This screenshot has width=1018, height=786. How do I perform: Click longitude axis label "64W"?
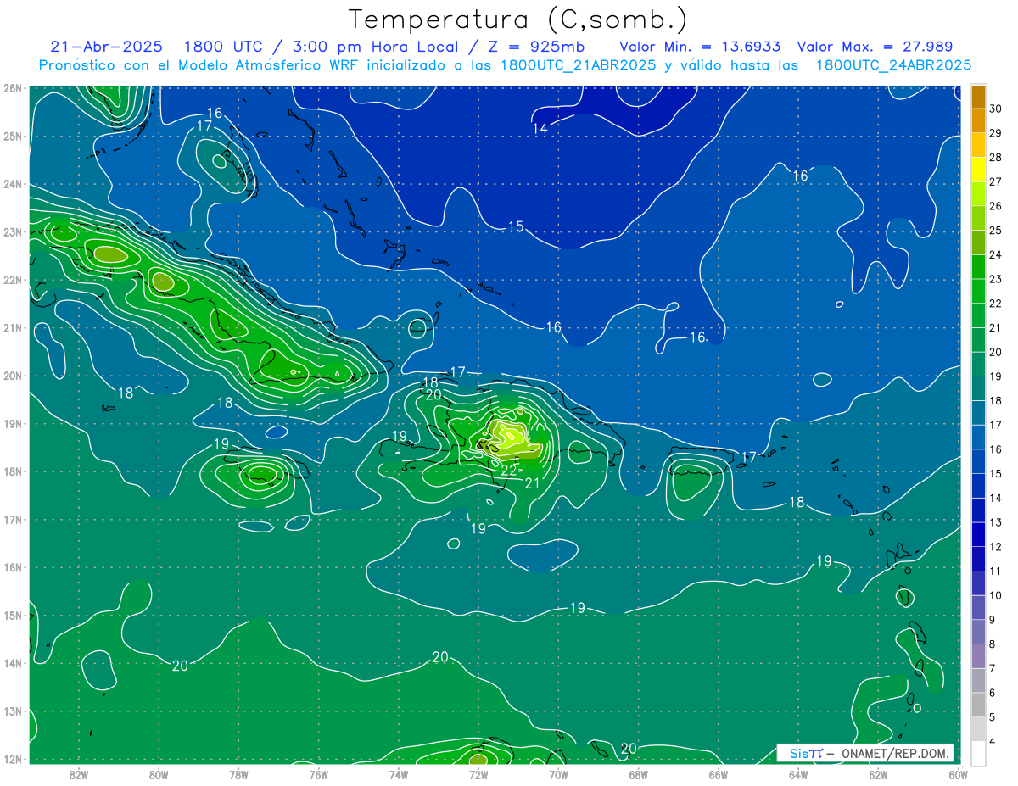click(798, 773)
